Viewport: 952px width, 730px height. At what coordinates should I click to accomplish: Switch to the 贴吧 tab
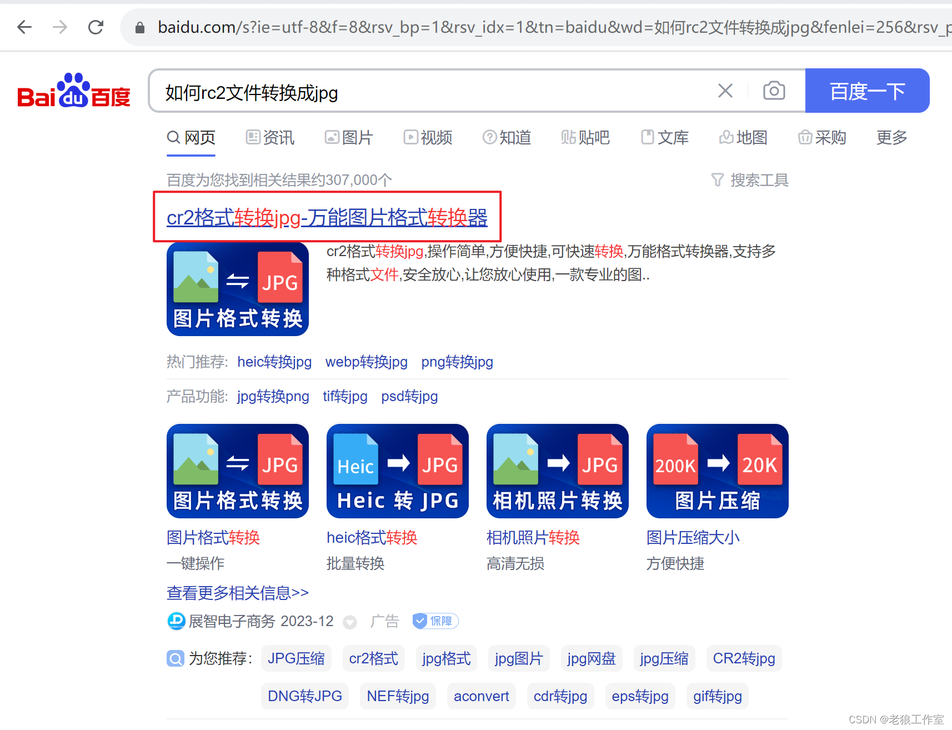coord(585,137)
